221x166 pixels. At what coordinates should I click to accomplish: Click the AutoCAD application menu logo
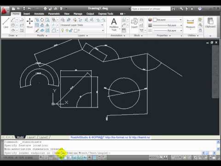click(x=5, y=11)
